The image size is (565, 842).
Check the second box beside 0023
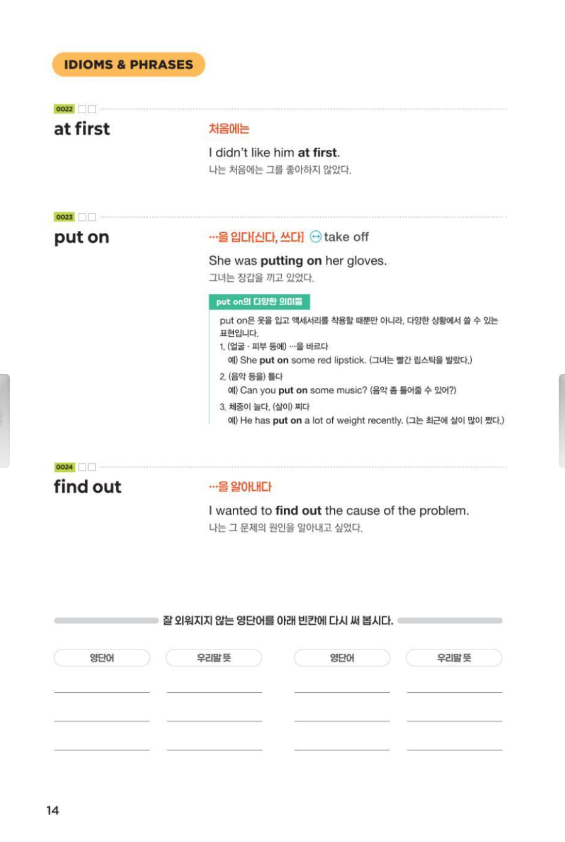pyautogui.click(x=92, y=217)
